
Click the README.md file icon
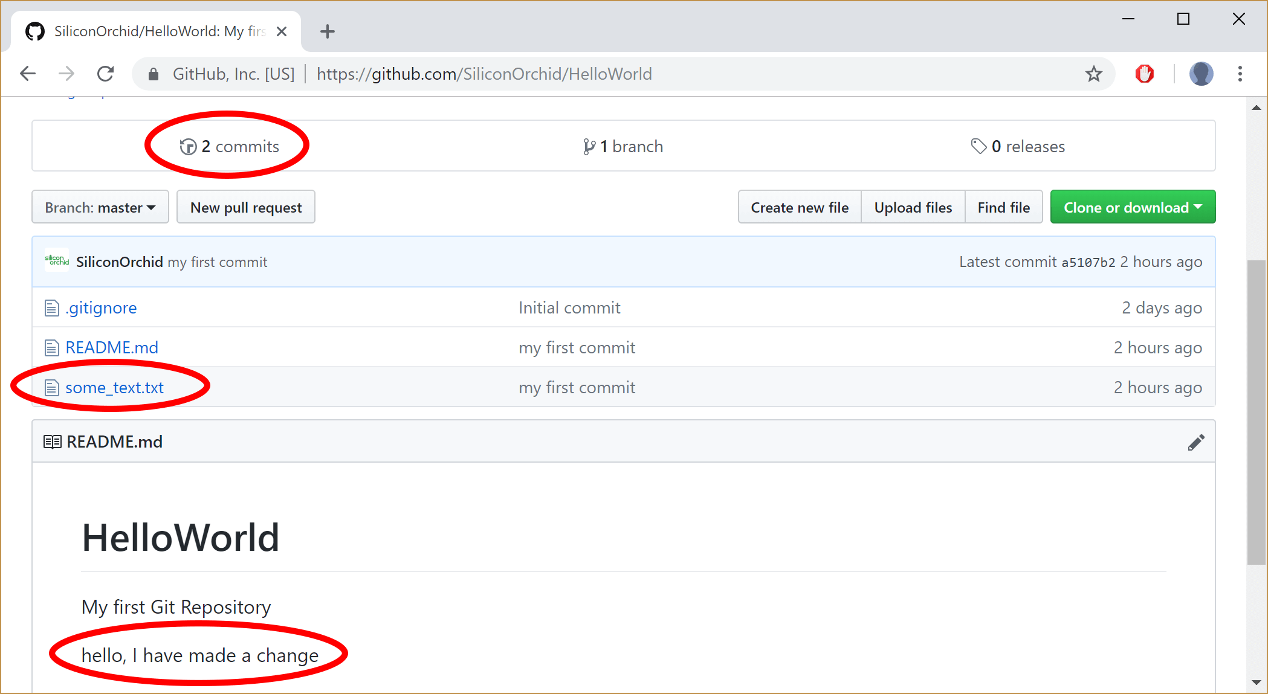(51, 347)
